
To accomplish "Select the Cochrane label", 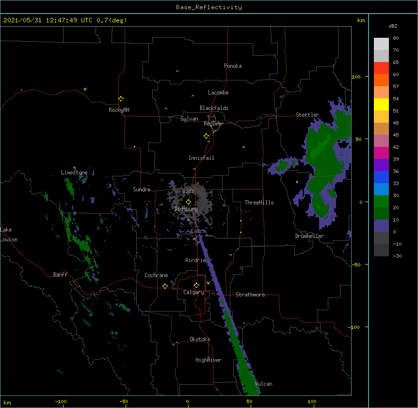I will [156, 275].
